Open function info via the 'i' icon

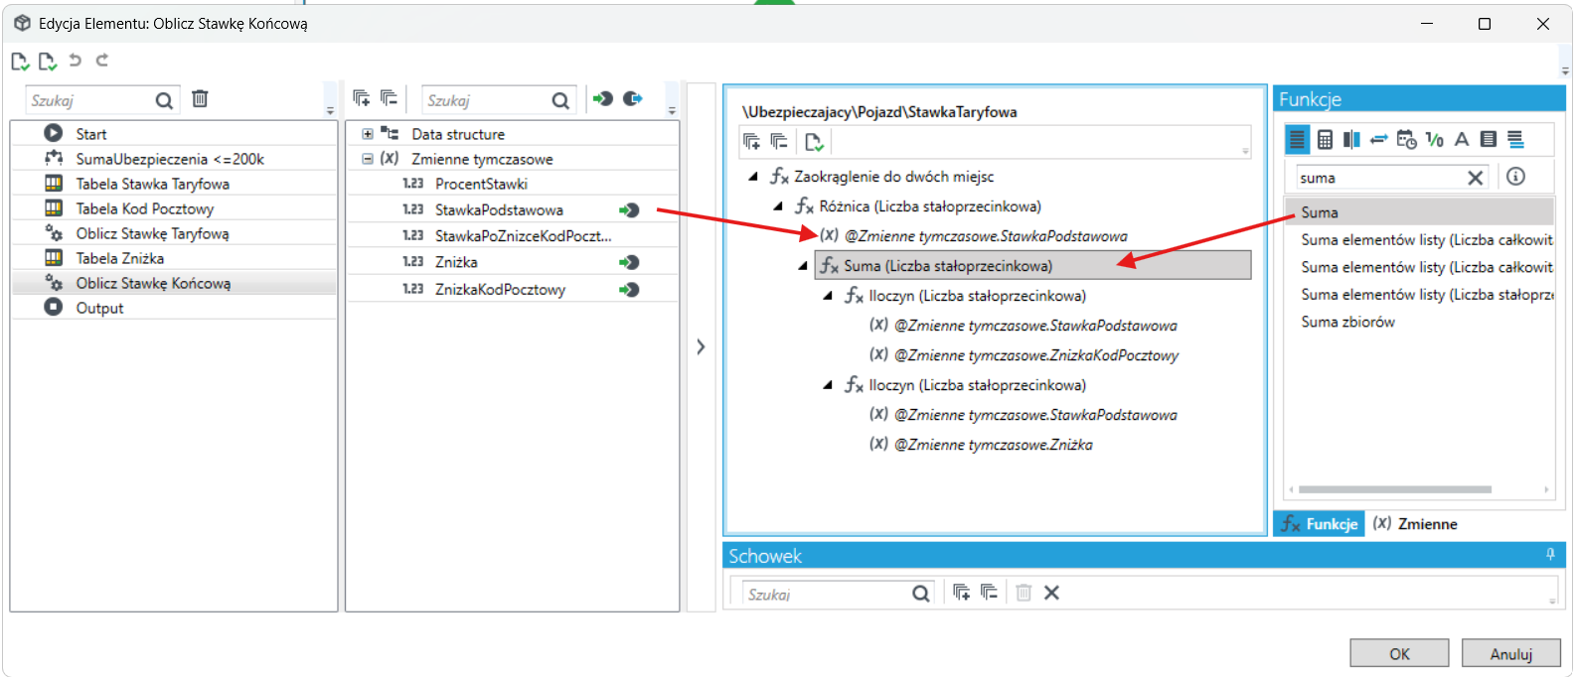(1515, 177)
